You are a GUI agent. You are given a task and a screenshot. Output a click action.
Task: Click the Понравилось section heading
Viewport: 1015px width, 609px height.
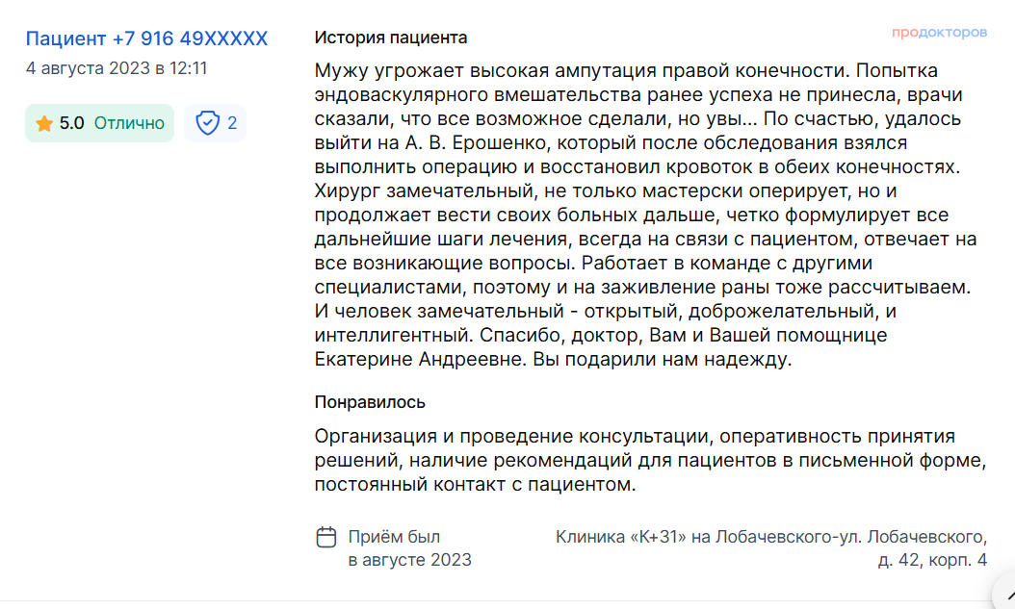tap(370, 402)
